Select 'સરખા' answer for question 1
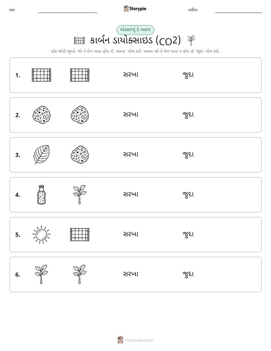The height and width of the screenshot is (351, 271). coord(131,74)
